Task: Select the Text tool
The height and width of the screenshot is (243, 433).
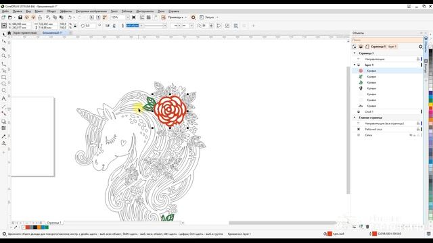Action: 3,99
